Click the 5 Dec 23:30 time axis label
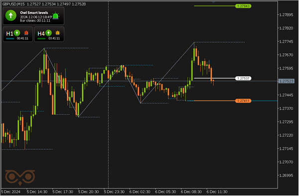299x196 pixels. pyautogui.click(x=114, y=192)
